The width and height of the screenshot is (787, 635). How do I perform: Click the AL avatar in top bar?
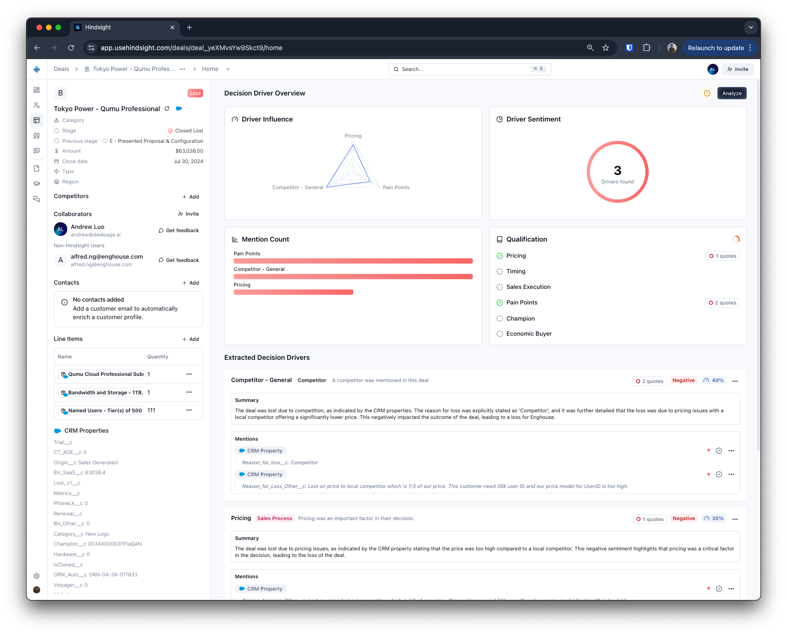713,69
